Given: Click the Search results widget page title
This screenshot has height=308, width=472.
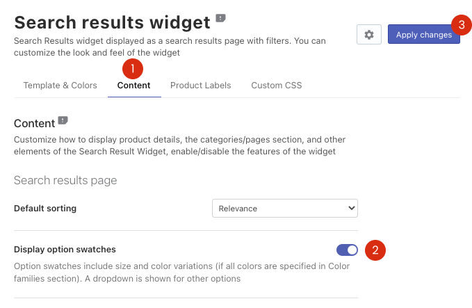Looking at the screenshot, I should pos(113,22).
